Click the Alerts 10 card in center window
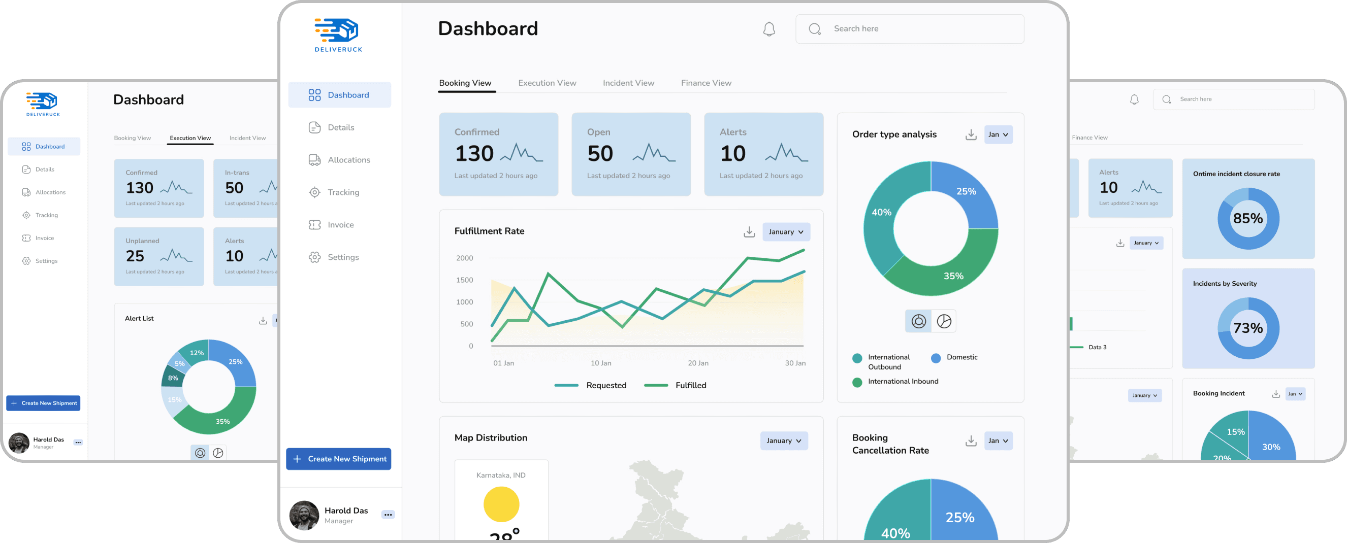The width and height of the screenshot is (1347, 543). [x=763, y=154]
